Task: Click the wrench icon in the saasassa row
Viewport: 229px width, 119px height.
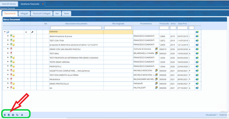Action: click(x=32, y=32)
